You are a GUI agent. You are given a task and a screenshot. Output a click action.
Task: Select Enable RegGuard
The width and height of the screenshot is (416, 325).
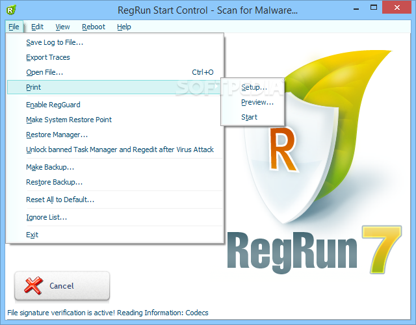pyautogui.click(x=114, y=105)
